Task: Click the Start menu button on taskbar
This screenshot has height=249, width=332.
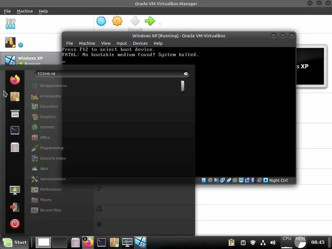Action: tap(15, 242)
